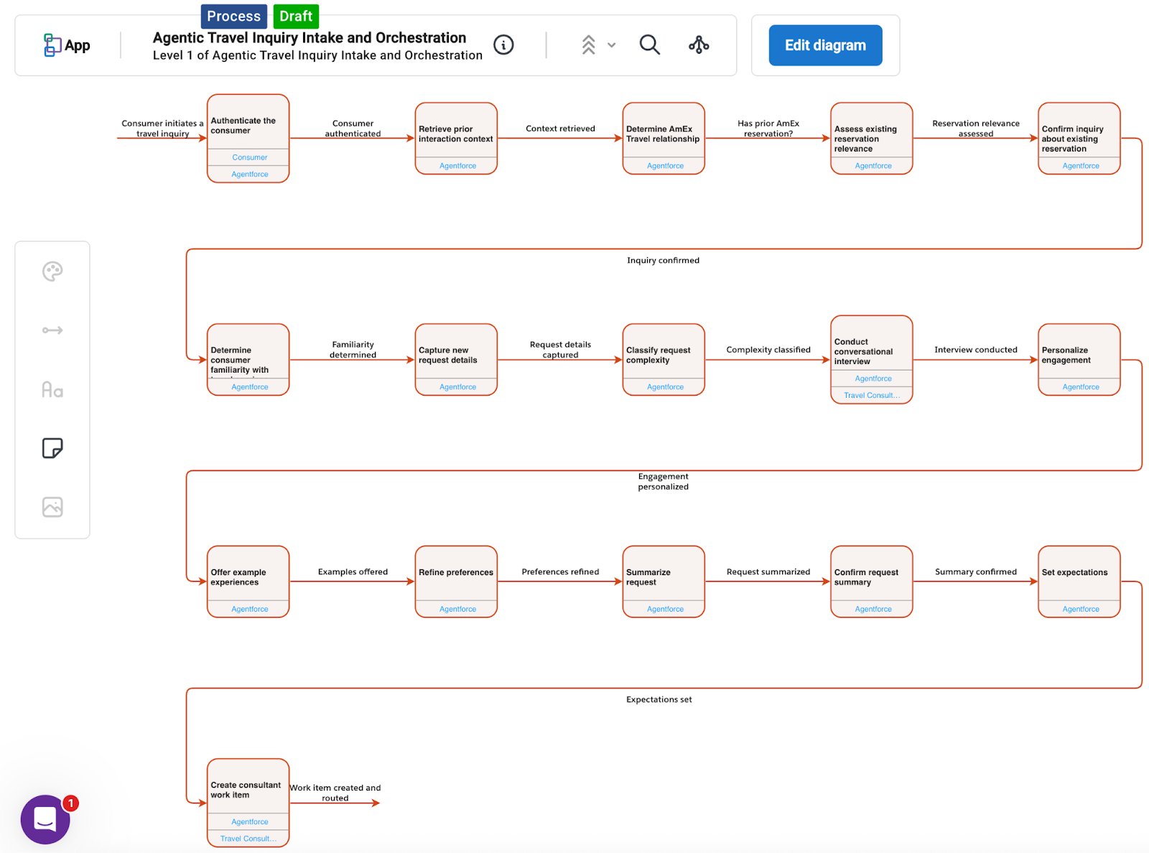
Task: Select the Classify request complexity step
Action: click(663, 355)
